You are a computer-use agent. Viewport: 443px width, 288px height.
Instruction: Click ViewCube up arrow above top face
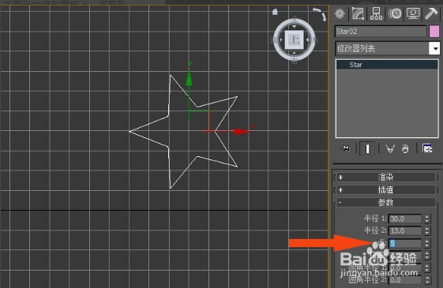tap(294, 27)
